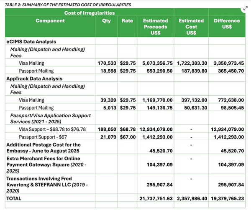Click the expand image icon at top right

(x=246, y=8)
